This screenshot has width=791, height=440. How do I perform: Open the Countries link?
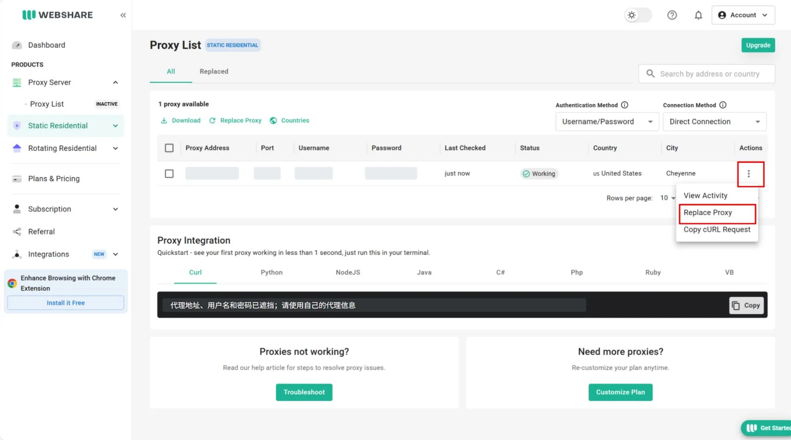click(290, 120)
